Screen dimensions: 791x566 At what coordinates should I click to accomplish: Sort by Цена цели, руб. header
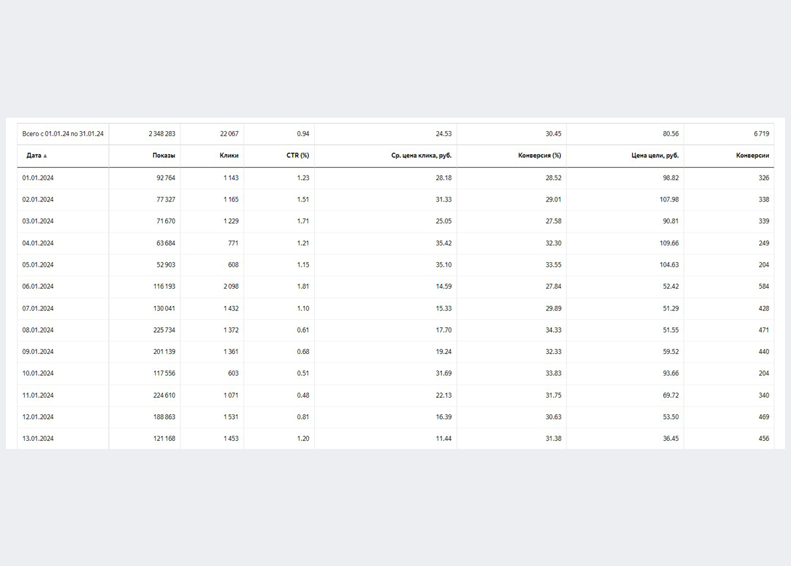pyautogui.click(x=655, y=156)
